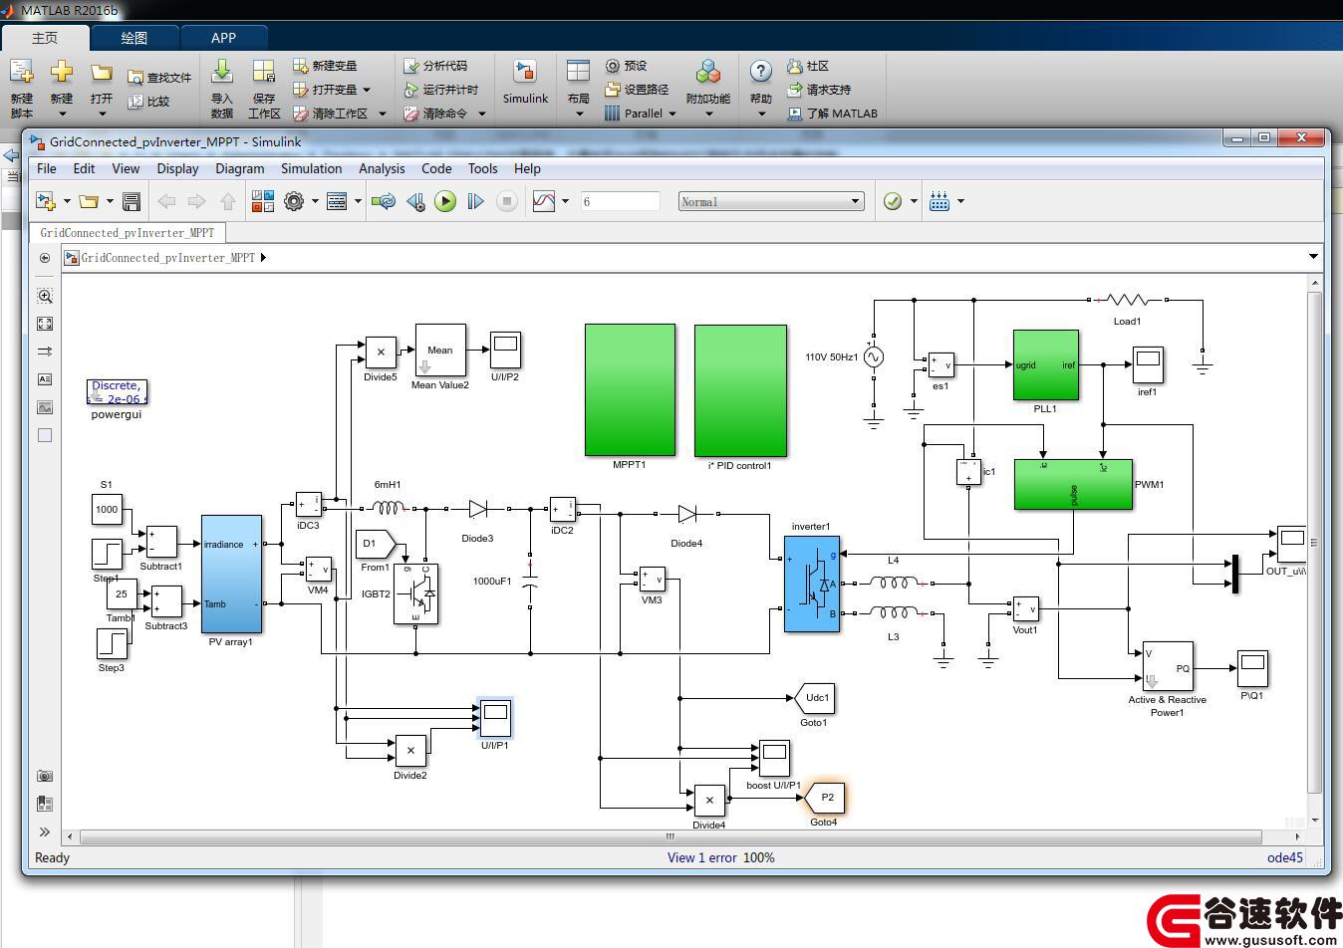Click 导入数据 Import Data icon
Image resolution: width=1343 pixels, height=948 pixels.
coord(222,88)
